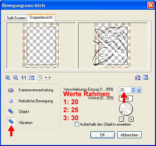The height and width of the screenshot is (146, 156).
Task: Click the Abbrechen button
Action: pyautogui.click(x=129, y=135)
